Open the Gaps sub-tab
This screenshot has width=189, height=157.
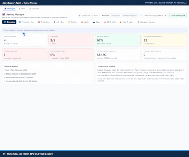tap(97, 22)
